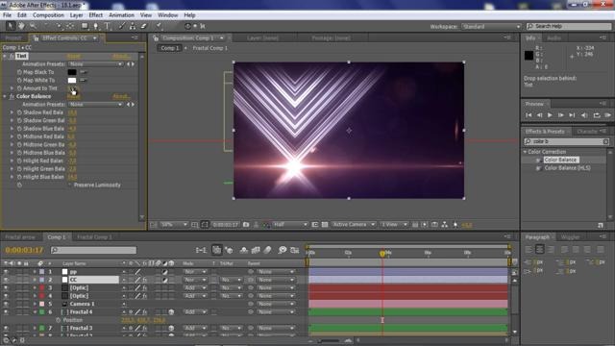Toggle the Tint effect fx switch
This screenshot has height=346, width=615.
[x=12, y=56]
